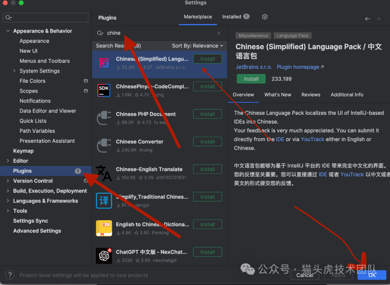The height and width of the screenshot is (285, 390).
Task: Select New UI in the settings tree
Action: tap(29, 51)
